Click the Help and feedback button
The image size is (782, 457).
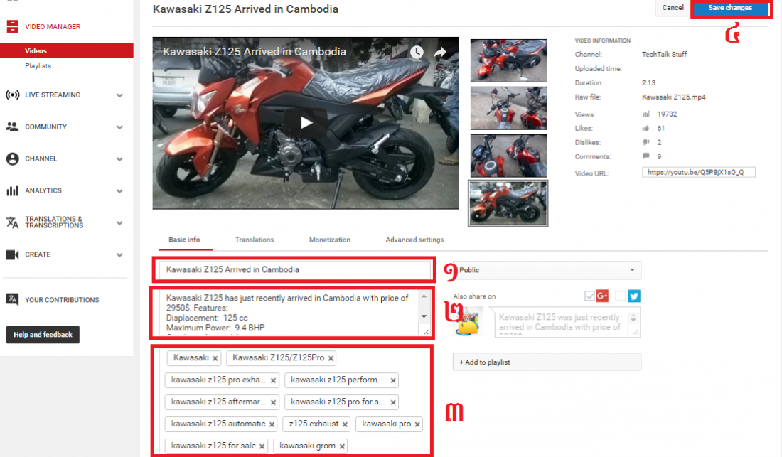pyautogui.click(x=43, y=335)
